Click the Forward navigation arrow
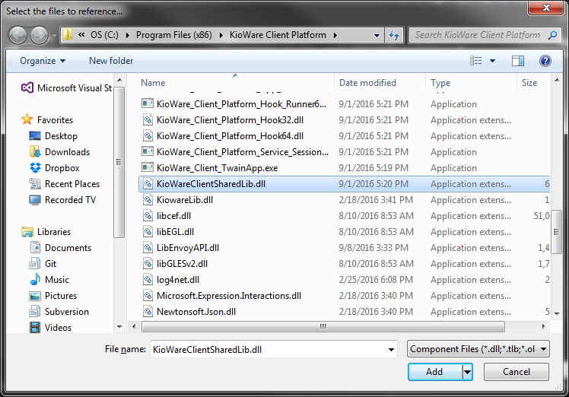This screenshot has width=569, height=397. tap(39, 35)
